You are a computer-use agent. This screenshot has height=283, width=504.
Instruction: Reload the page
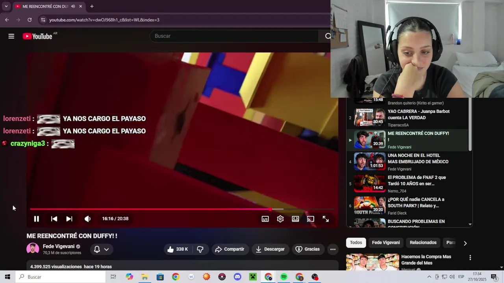(x=30, y=20)
